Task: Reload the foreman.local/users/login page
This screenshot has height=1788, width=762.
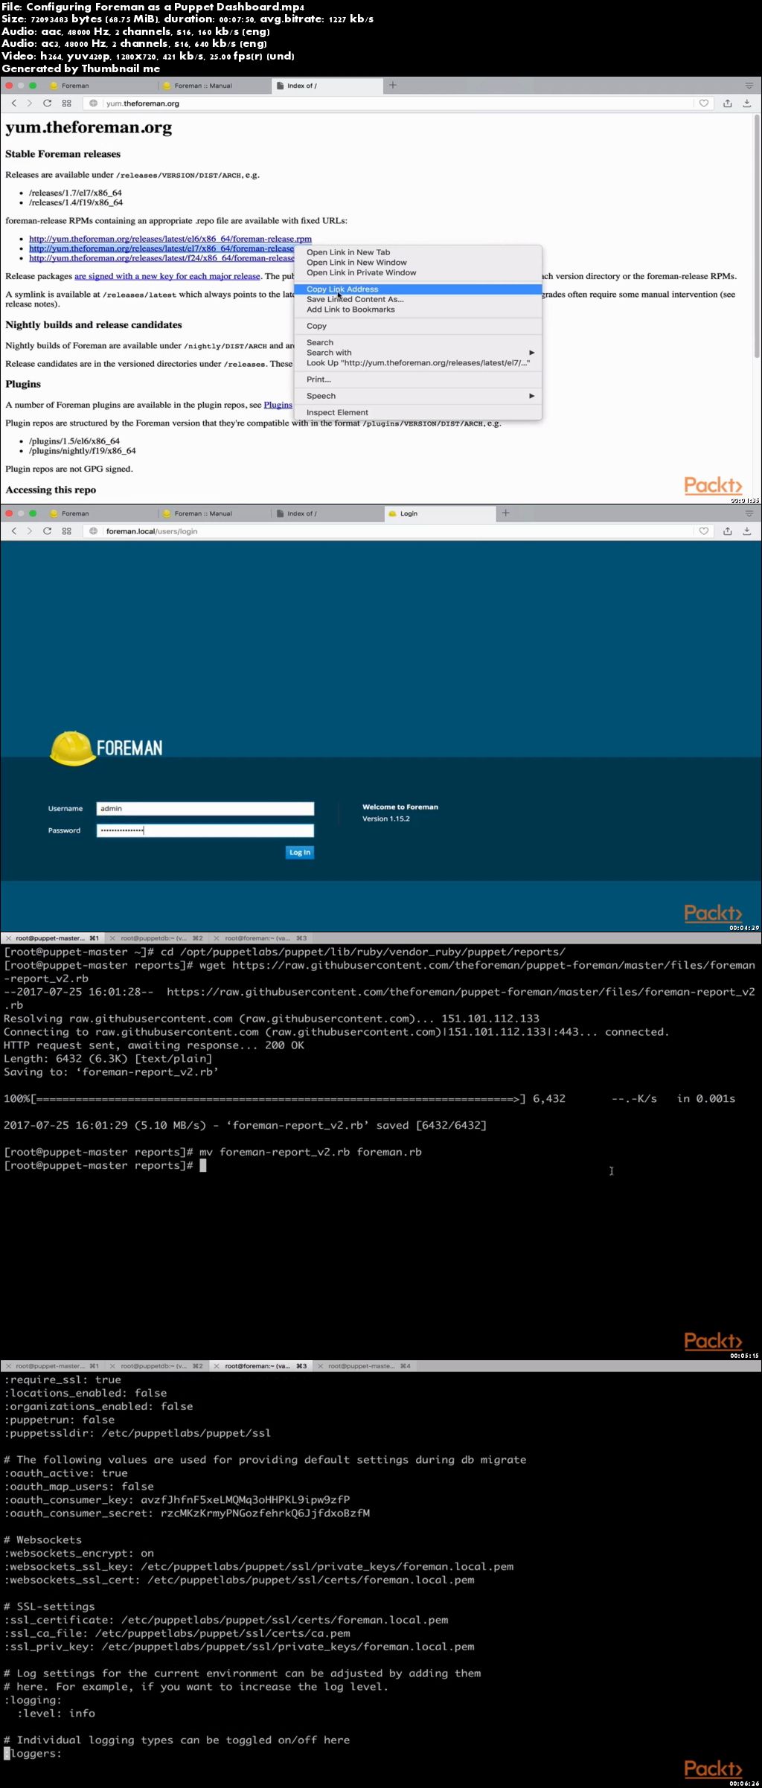Action: (48, 531)
